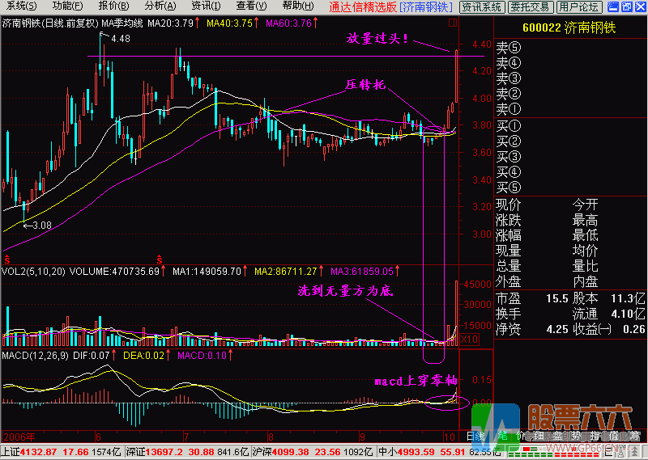Restore the window with the blue restore icon

tap(627, 6)
